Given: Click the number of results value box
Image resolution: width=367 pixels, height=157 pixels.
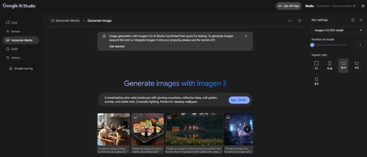Looking at the screenshot, I should coord(360,45).
